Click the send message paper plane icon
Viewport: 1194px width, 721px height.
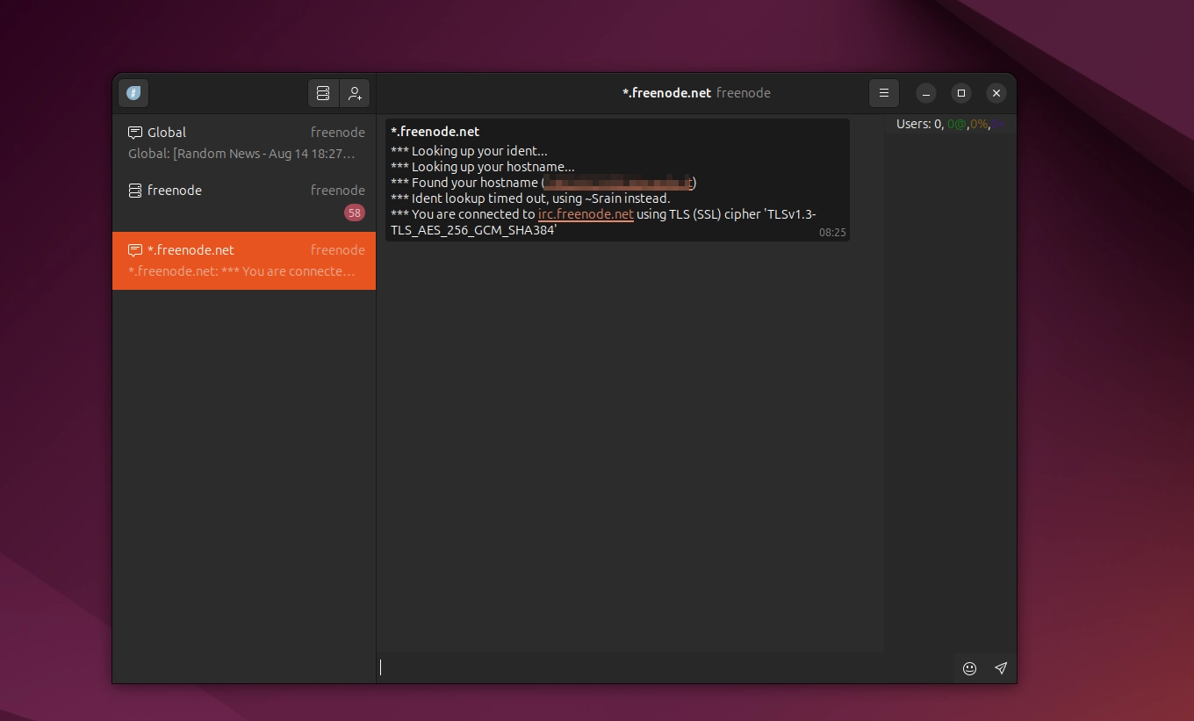click(1001, 668)
